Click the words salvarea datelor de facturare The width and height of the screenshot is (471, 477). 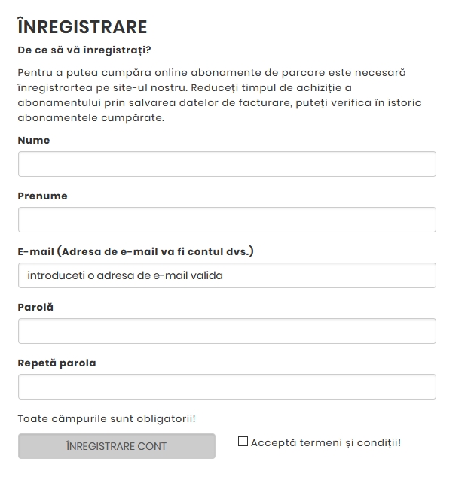(210, 103)
